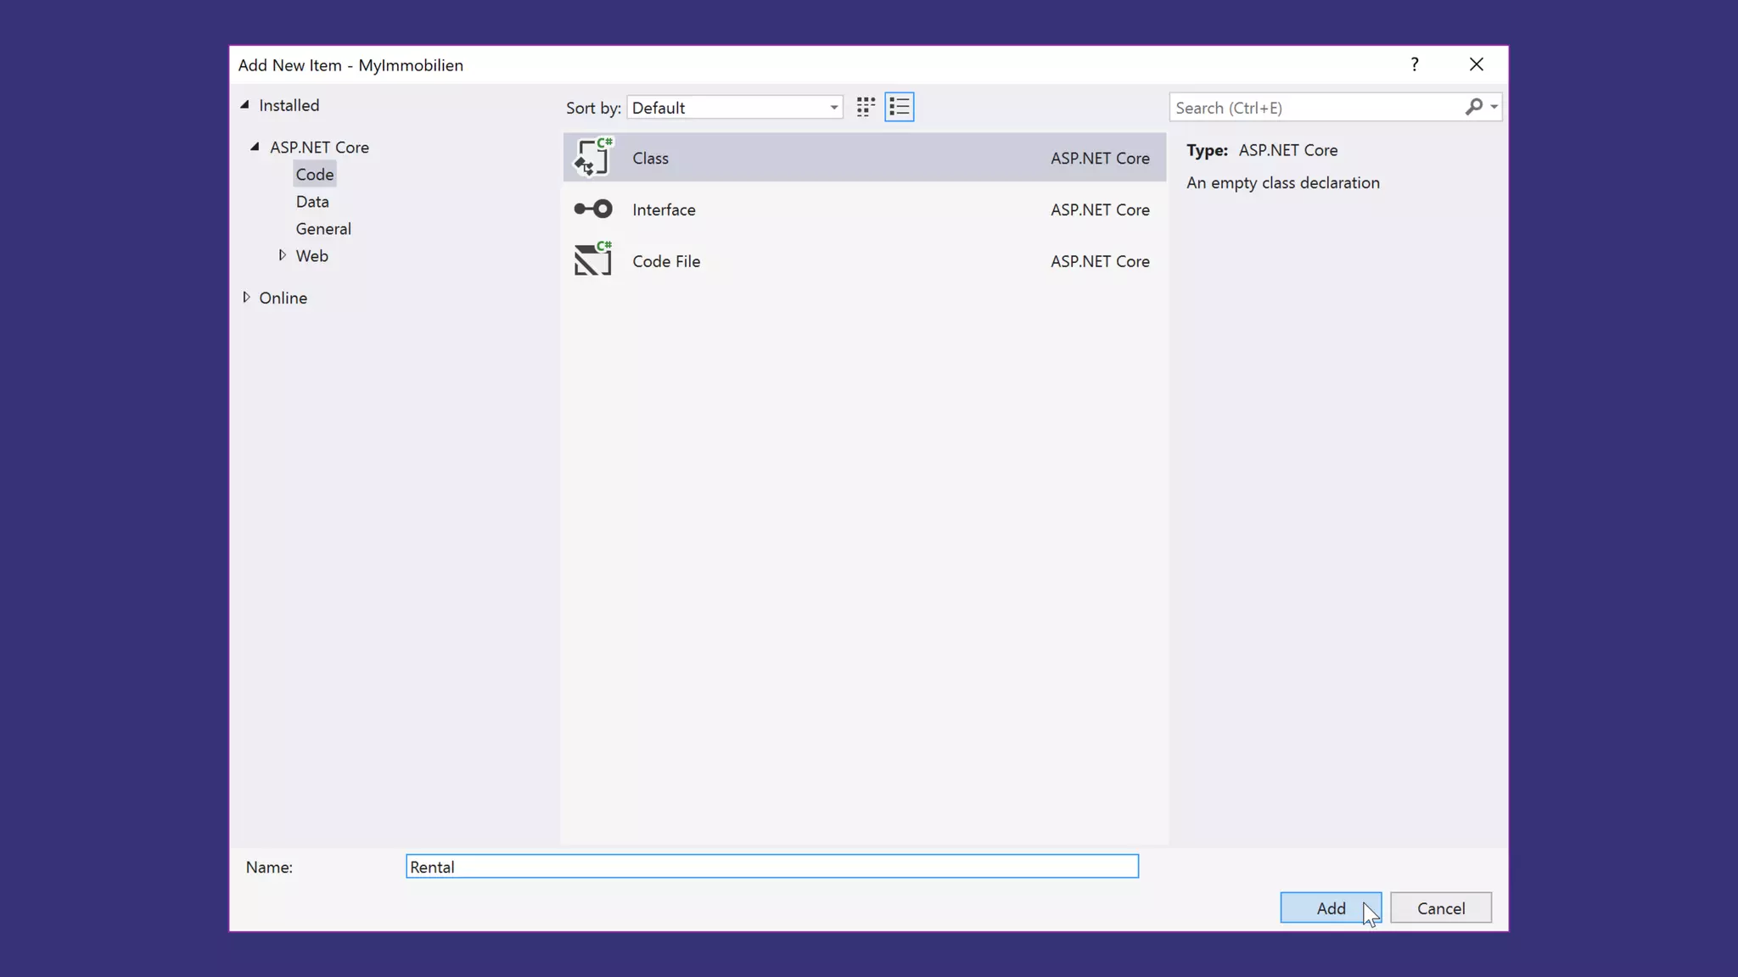This screenshot has width=1738, height=977.
Task: Open the help question mark
Action: (1414, 64)
